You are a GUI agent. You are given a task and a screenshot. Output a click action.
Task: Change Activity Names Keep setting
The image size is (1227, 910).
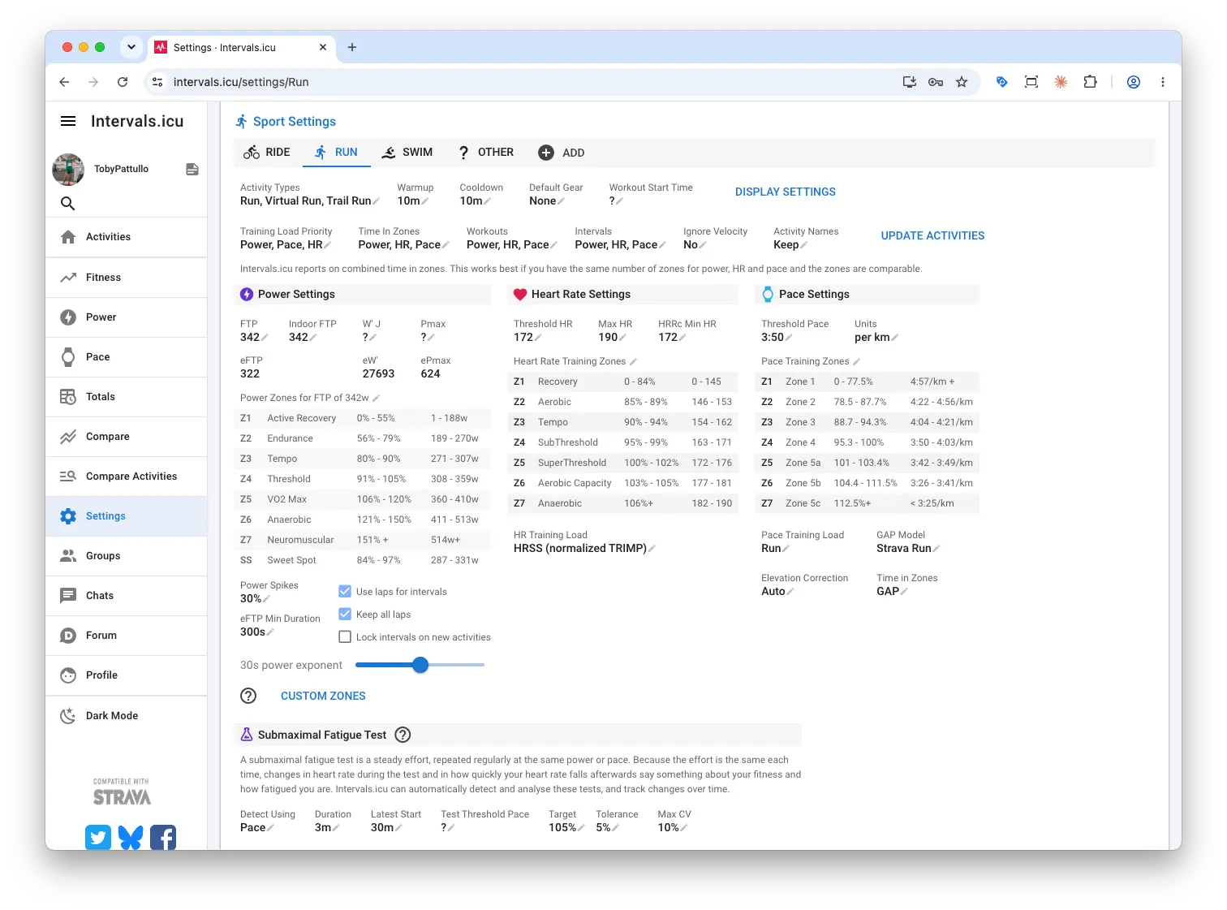coord(790,244)
